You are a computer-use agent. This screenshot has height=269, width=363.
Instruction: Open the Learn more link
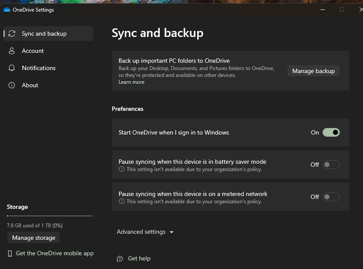(x=131, y=82)
